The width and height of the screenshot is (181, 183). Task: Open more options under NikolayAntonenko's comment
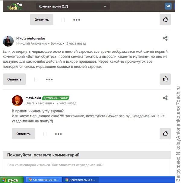click(x=49, y=79)
